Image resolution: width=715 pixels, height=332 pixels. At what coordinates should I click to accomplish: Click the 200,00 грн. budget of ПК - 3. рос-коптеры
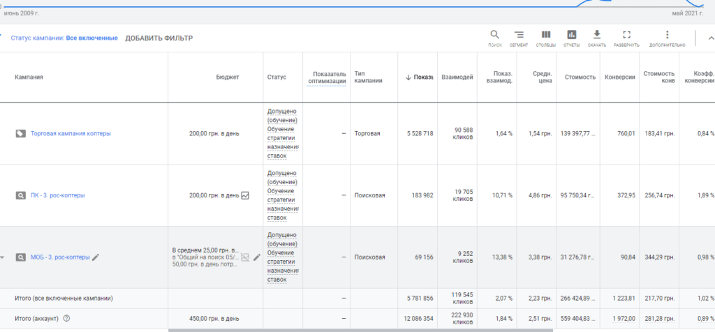click(x=214, y=195)
